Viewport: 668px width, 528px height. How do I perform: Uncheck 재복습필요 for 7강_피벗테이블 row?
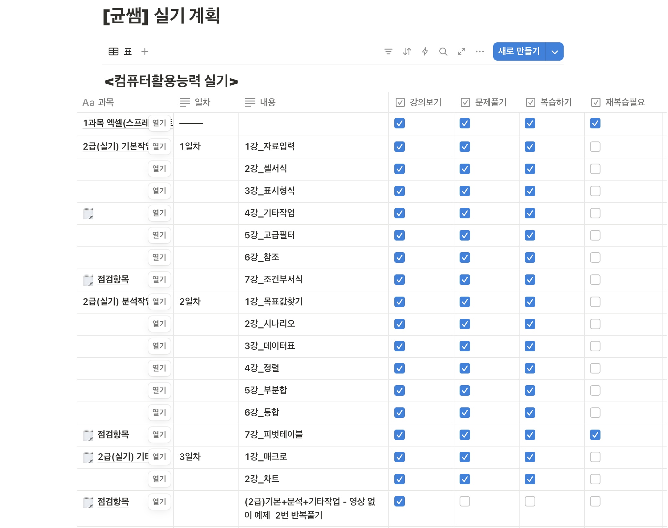point(595,435)
